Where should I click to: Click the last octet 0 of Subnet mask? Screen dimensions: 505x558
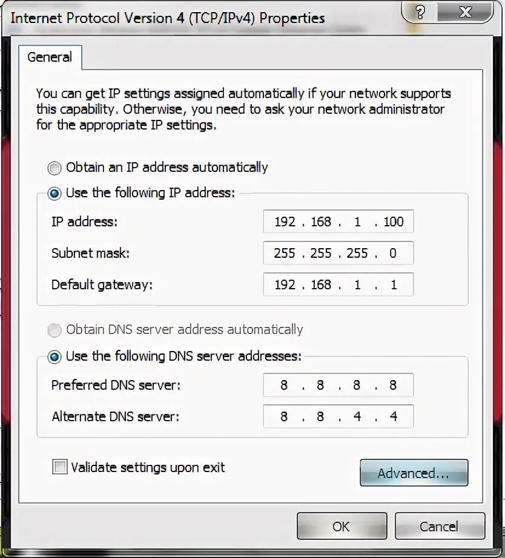(x=393, y=253)
